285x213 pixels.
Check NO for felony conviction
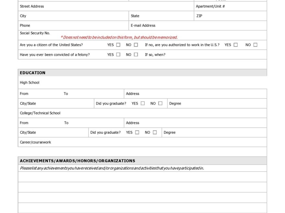coord(136,55)
